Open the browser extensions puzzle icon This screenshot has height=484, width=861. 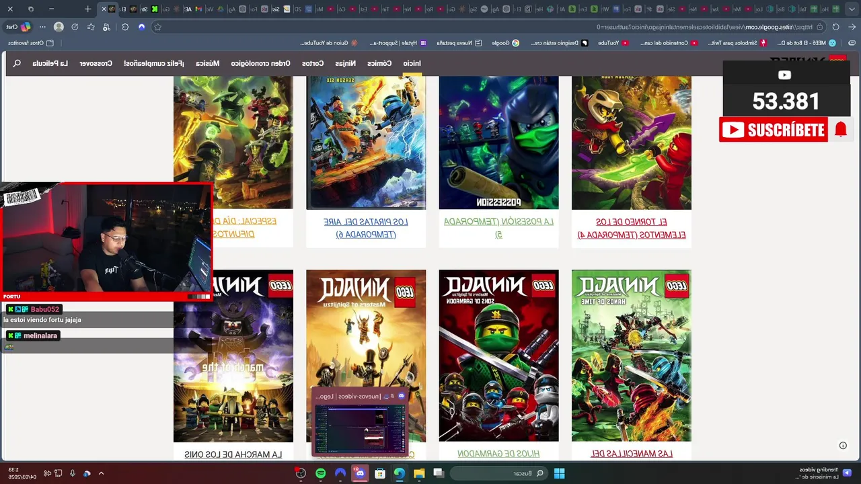click(x=125, y=27)
